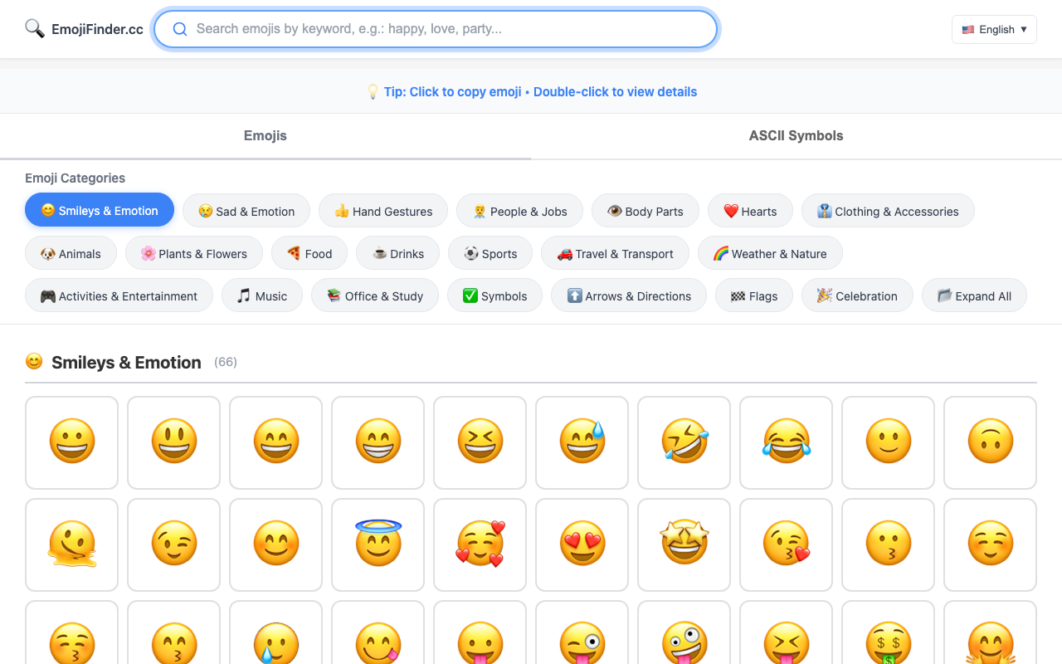Select Drinks category
Screen dimensions: 1062x664
[x=397, y=253]
